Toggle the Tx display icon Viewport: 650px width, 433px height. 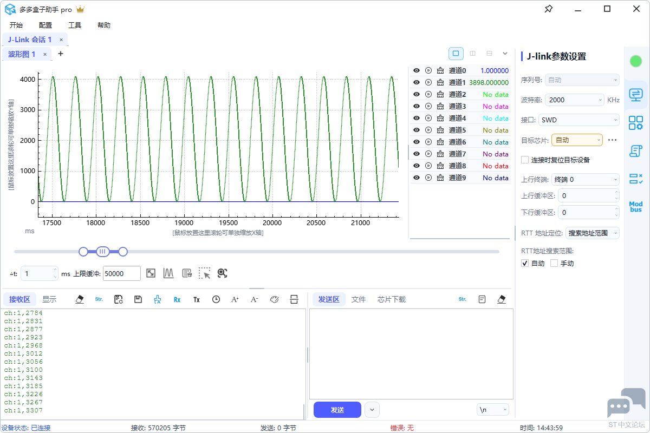(x=197, y=299)
